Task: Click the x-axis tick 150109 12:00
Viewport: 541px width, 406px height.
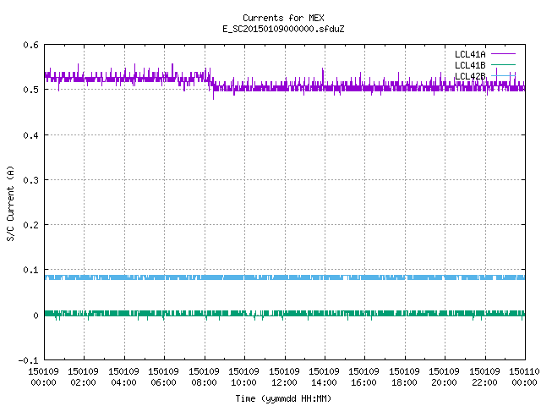Action: point(284,376)
